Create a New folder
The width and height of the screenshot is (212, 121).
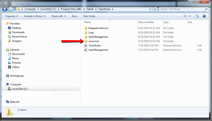89,16
